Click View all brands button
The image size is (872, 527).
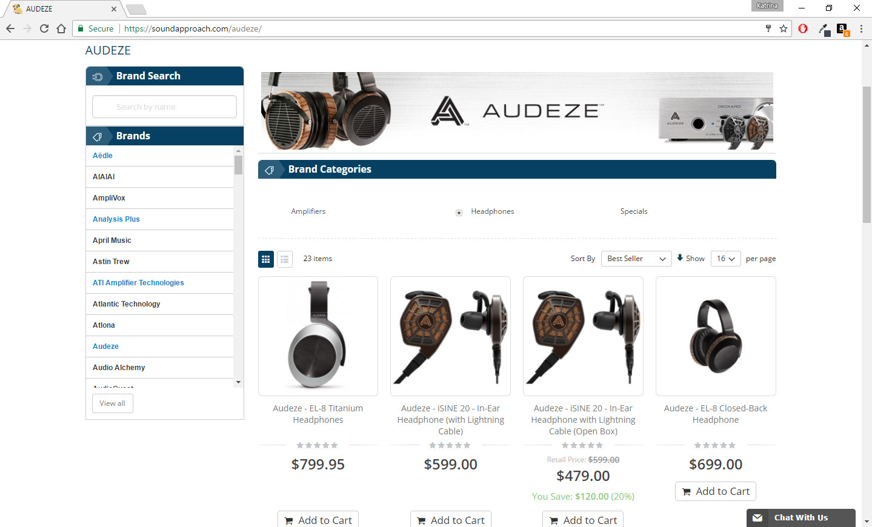click(x=113, y=403)
